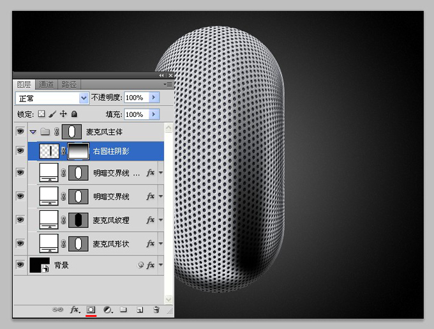The image size is (434, 329).
Task: Expand effects arrow on 明暗交界线 … layer
Action: click(x=161, y=172)
